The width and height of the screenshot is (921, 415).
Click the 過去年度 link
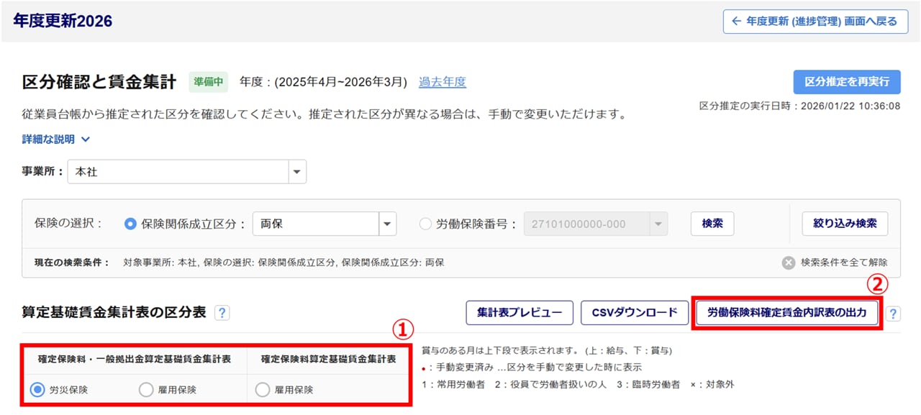coord(443,82)
